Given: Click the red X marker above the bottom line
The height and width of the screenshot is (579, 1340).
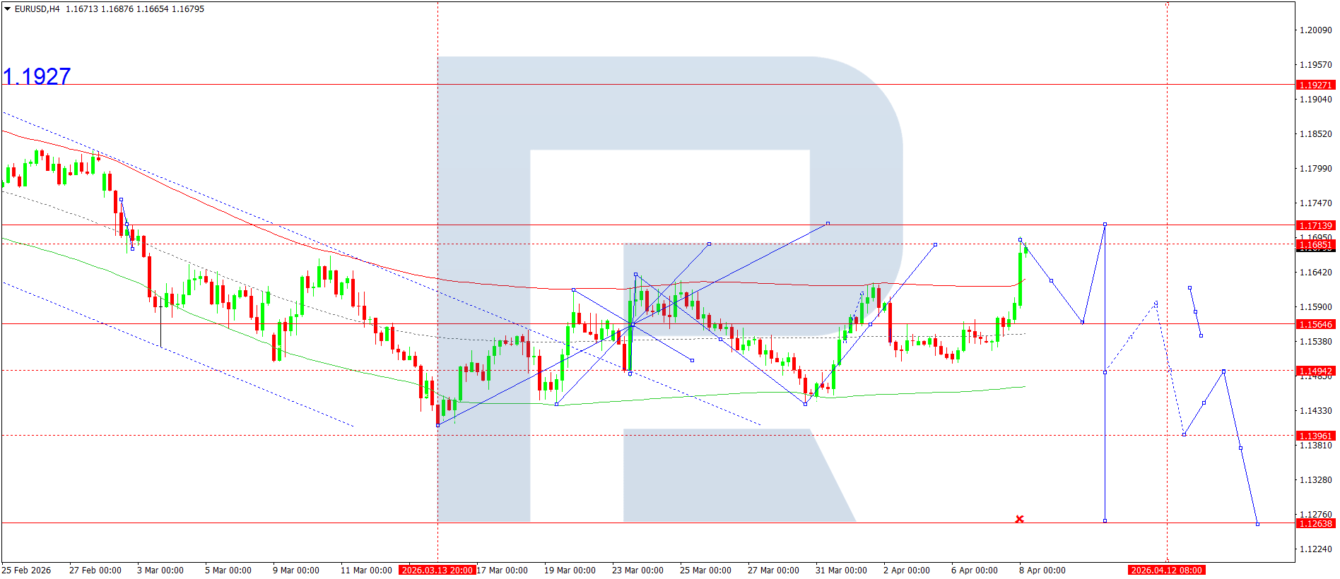Looking at the screenshot, I should point(1019,519).
